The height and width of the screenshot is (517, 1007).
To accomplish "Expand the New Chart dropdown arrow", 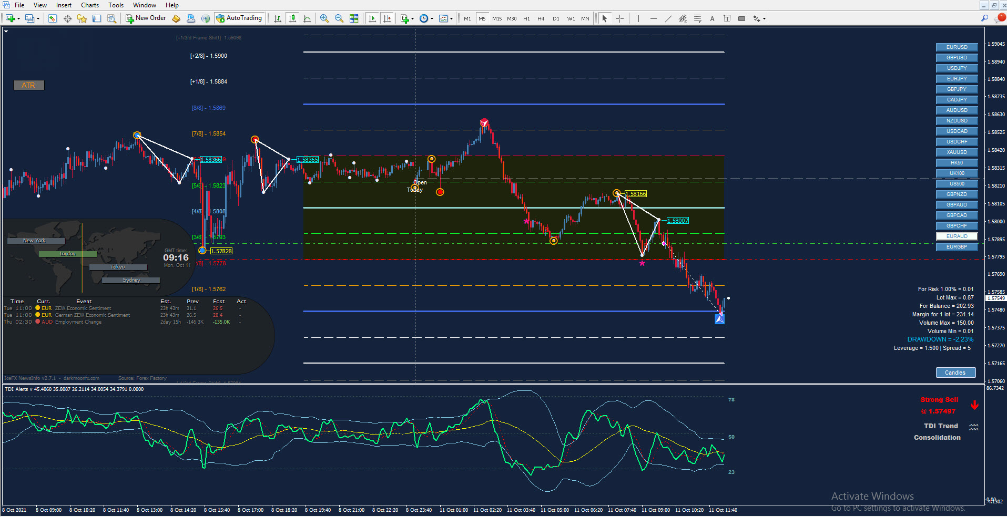I will pos(18,19).
